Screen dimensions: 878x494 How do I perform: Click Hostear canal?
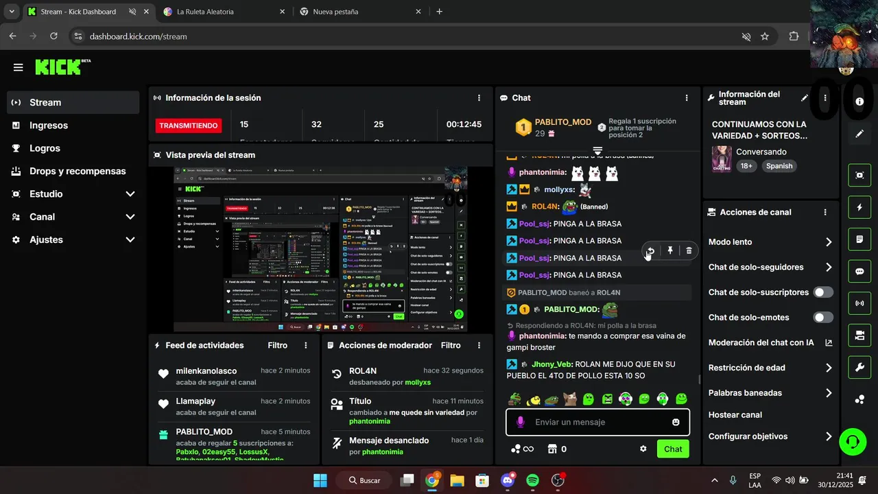point(735,415)
